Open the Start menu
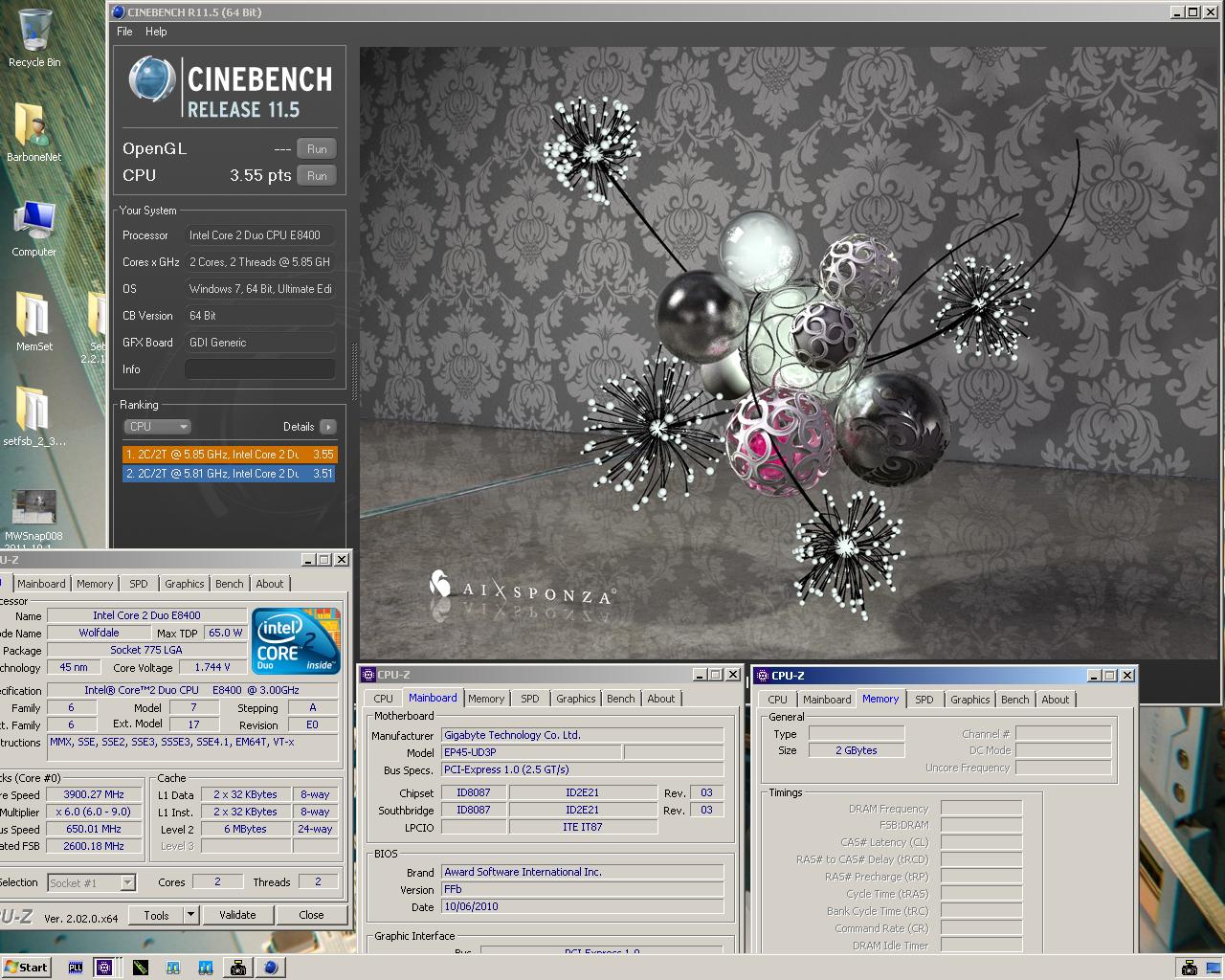 26,968
